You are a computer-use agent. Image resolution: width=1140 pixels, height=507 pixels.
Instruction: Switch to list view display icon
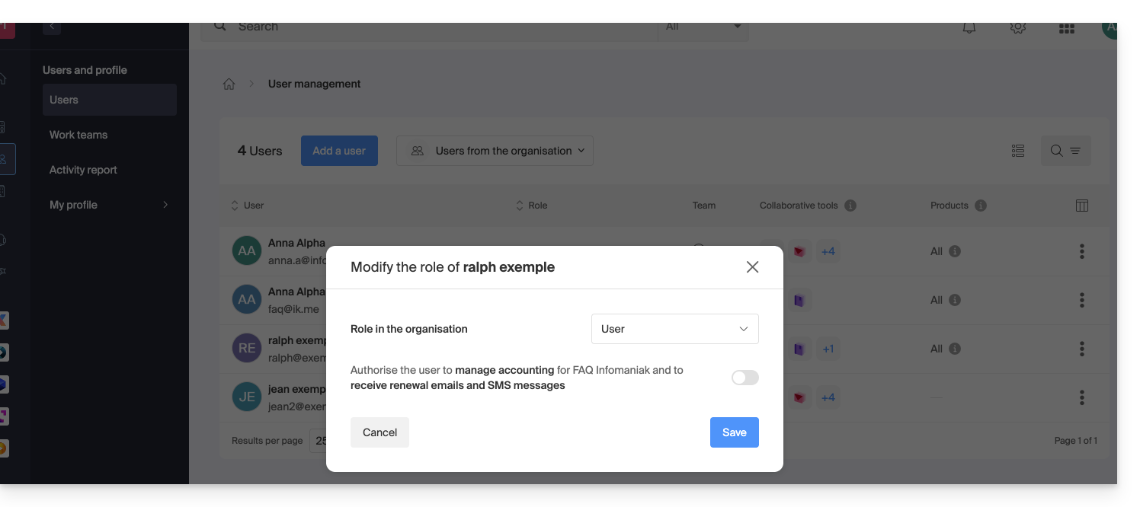1017,151
